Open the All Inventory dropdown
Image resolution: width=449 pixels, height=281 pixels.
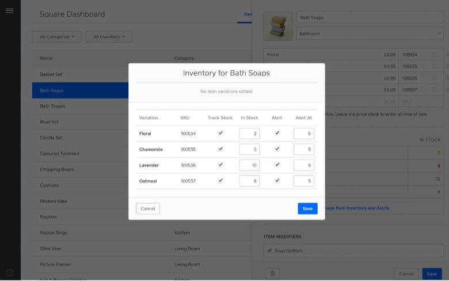point(109,37)
